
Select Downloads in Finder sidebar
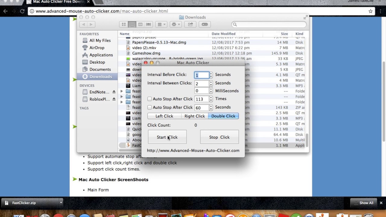click(97, 77)
